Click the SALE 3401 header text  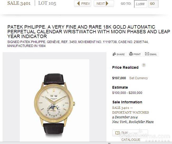(19, 3)
